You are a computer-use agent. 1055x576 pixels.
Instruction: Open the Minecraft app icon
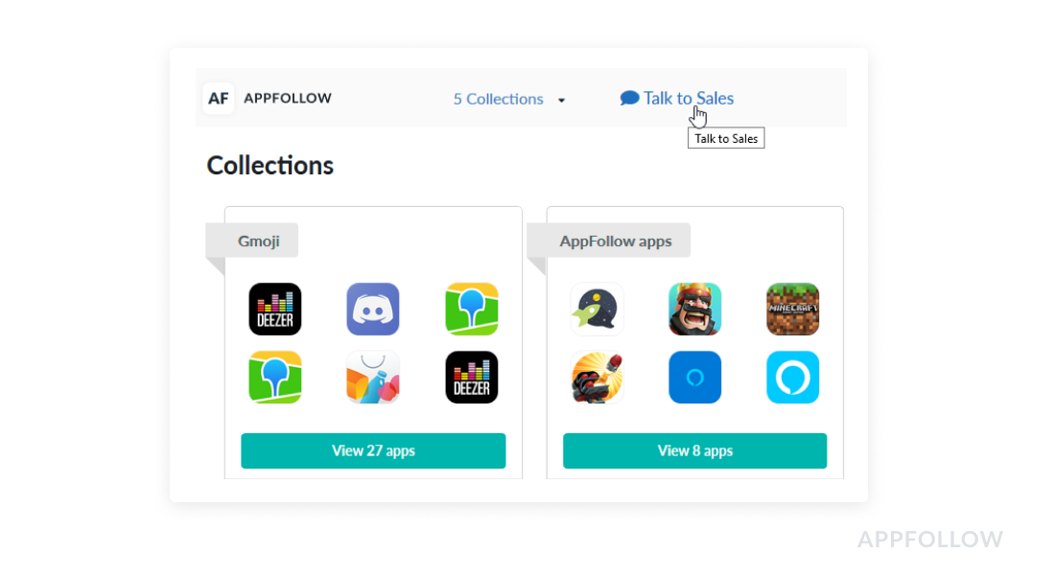[792, 310]
